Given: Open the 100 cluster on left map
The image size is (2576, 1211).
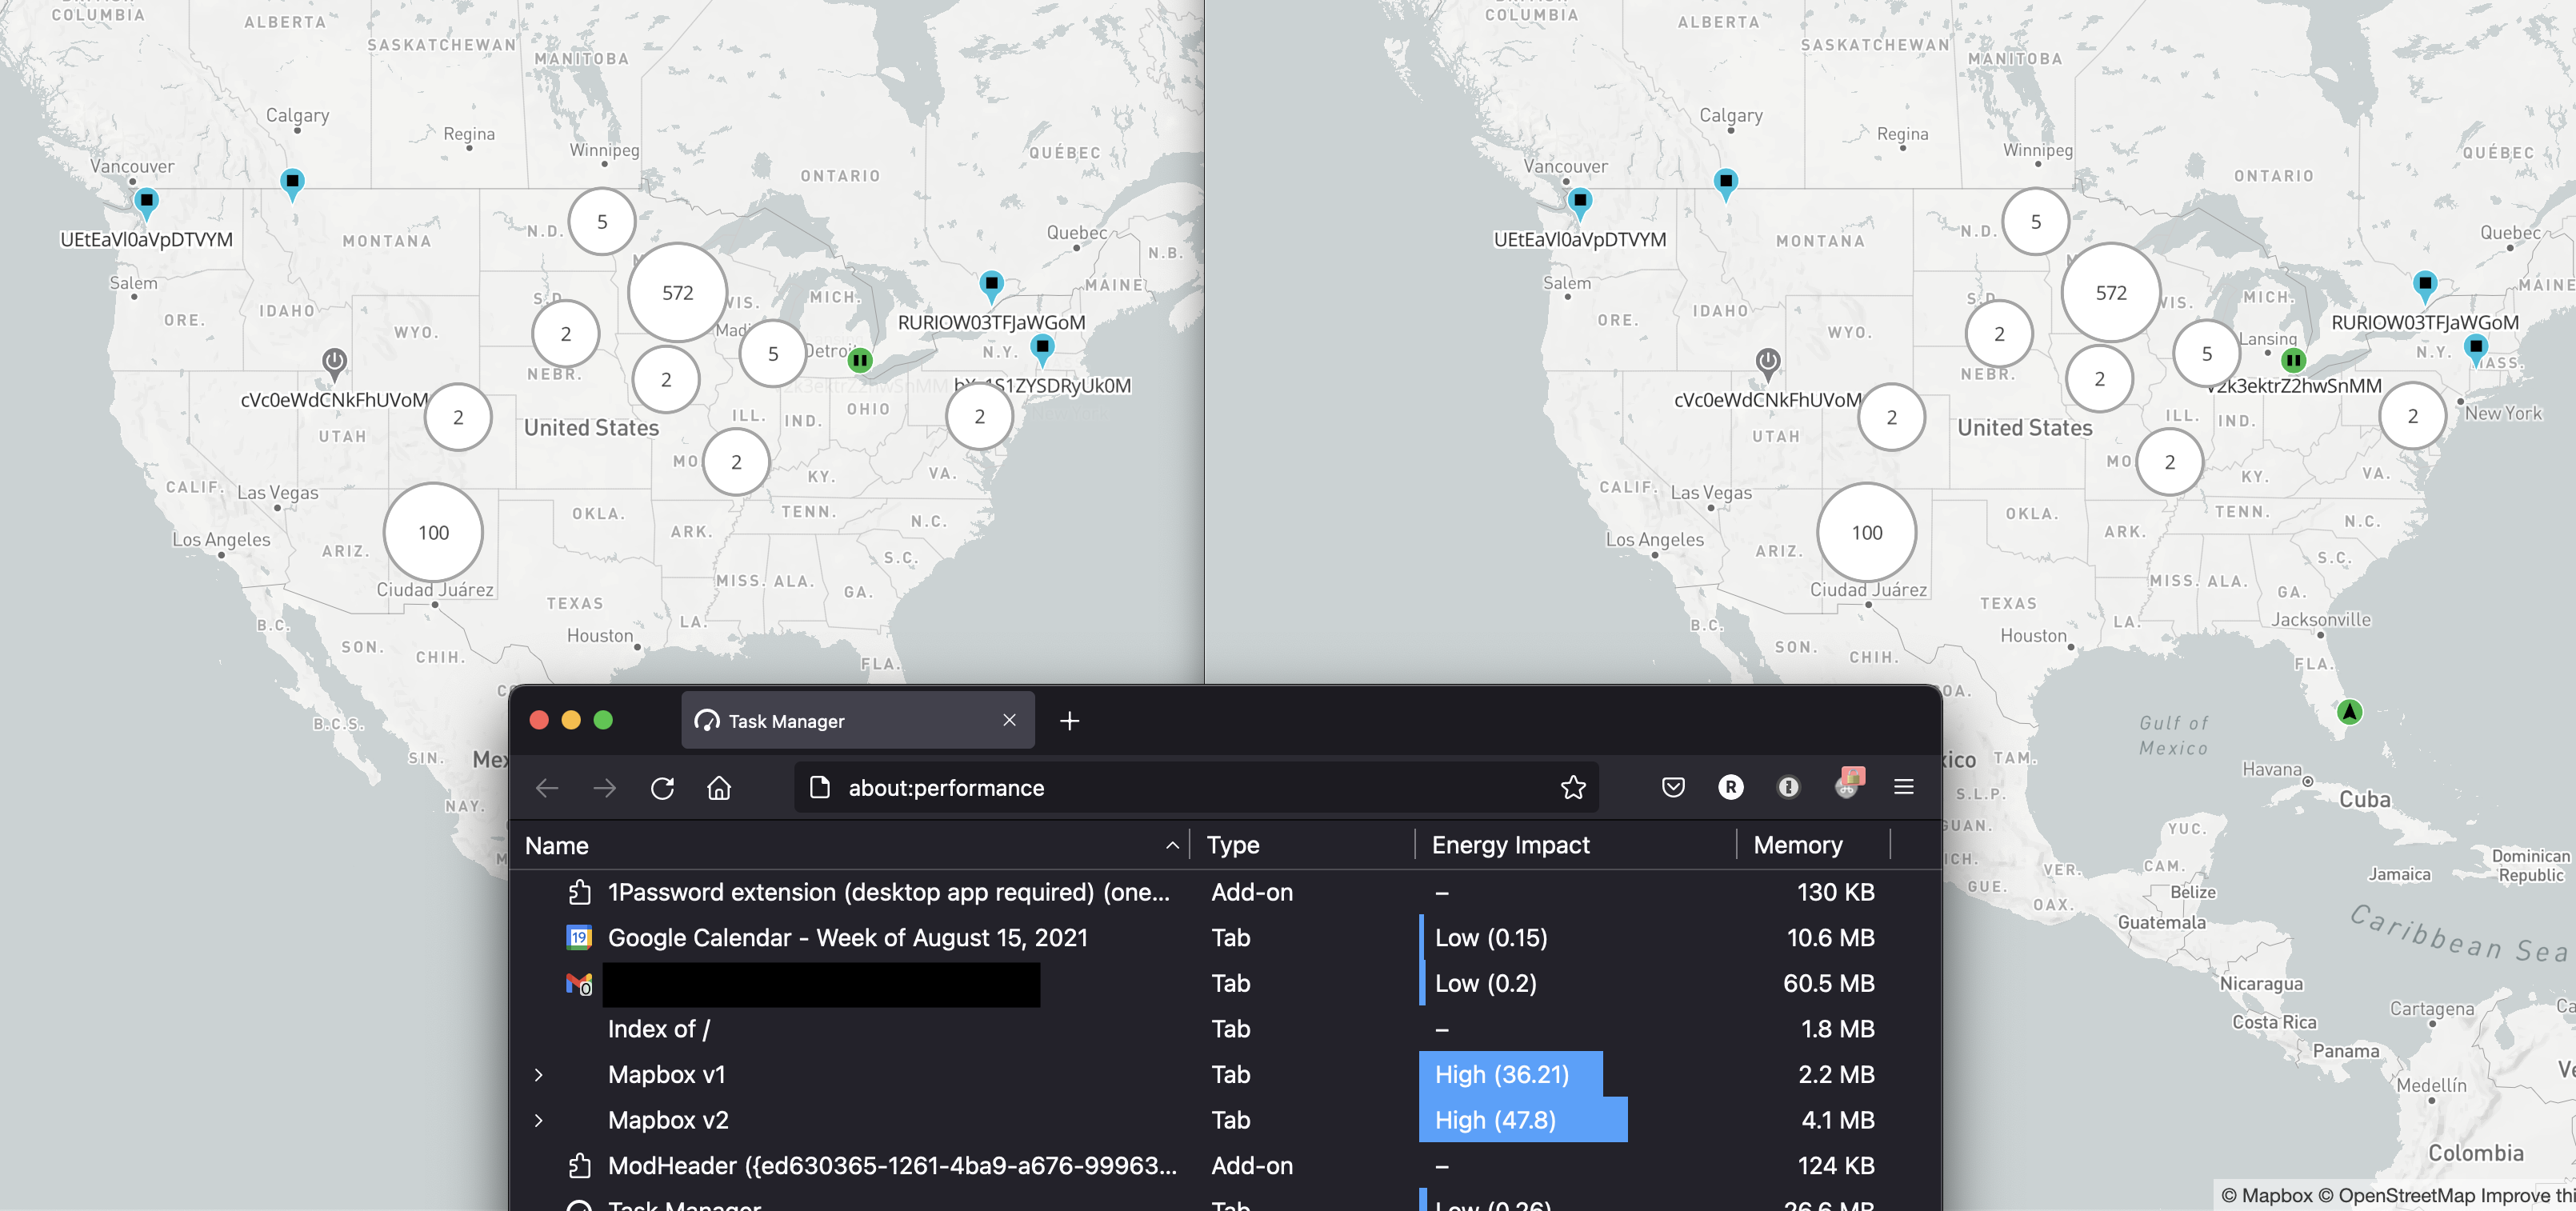Looking at the screenshot, I should 433,533.
